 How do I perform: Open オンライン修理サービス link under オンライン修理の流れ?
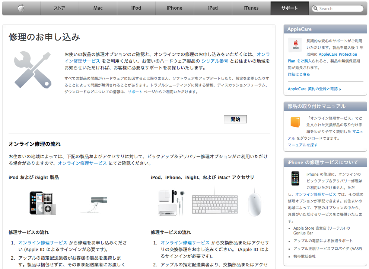tap(82, 163)
